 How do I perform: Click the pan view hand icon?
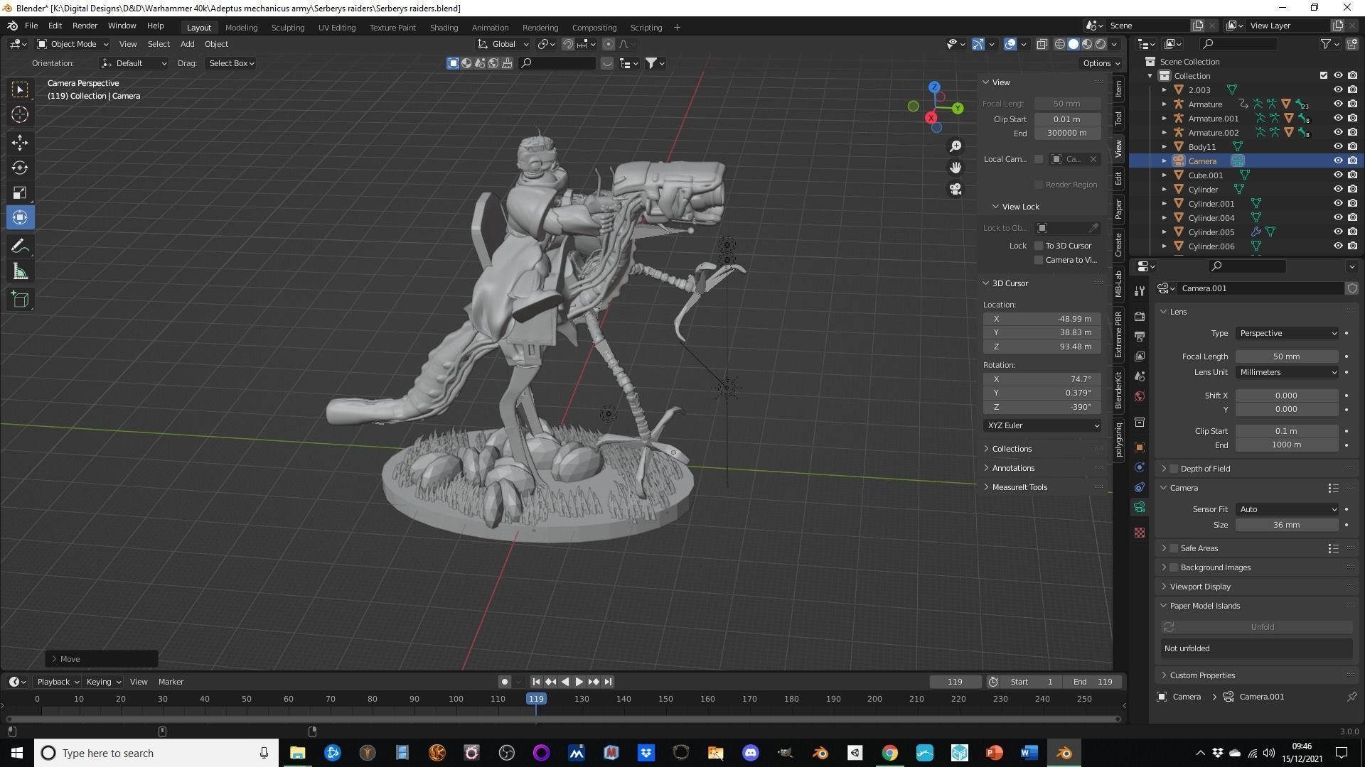(x=955, y=168)
